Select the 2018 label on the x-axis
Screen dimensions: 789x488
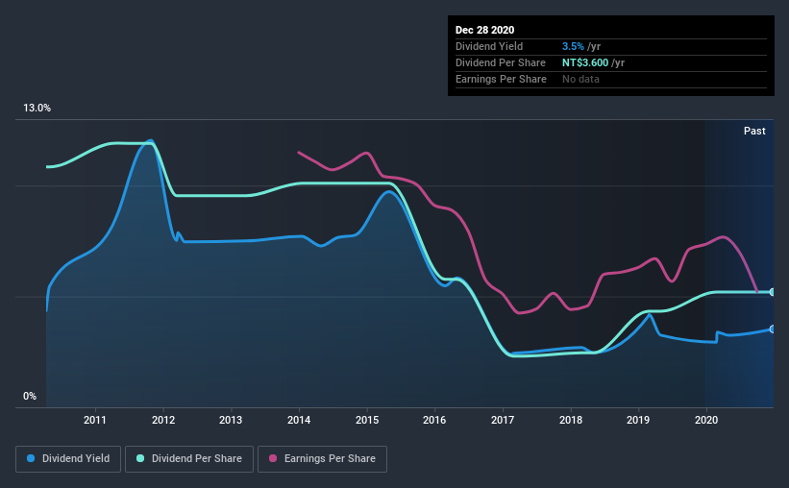(x=571, y=420)
